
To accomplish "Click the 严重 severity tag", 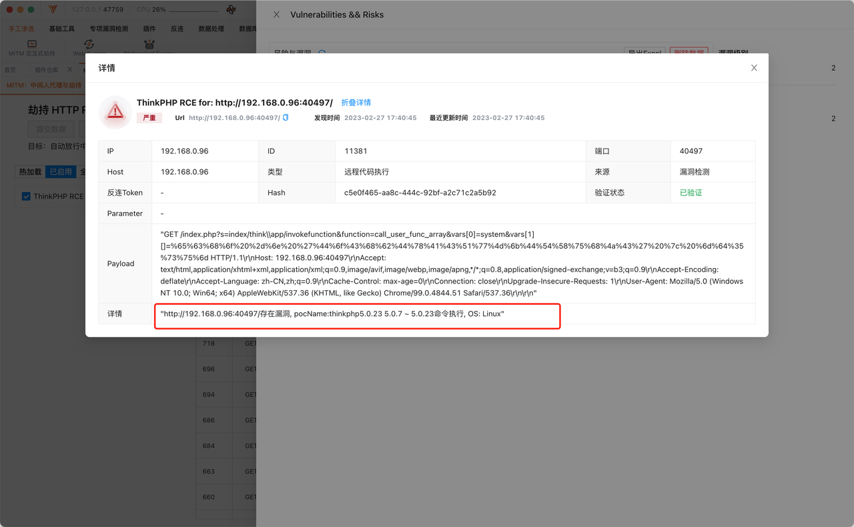I will click(x=149, y=118).
